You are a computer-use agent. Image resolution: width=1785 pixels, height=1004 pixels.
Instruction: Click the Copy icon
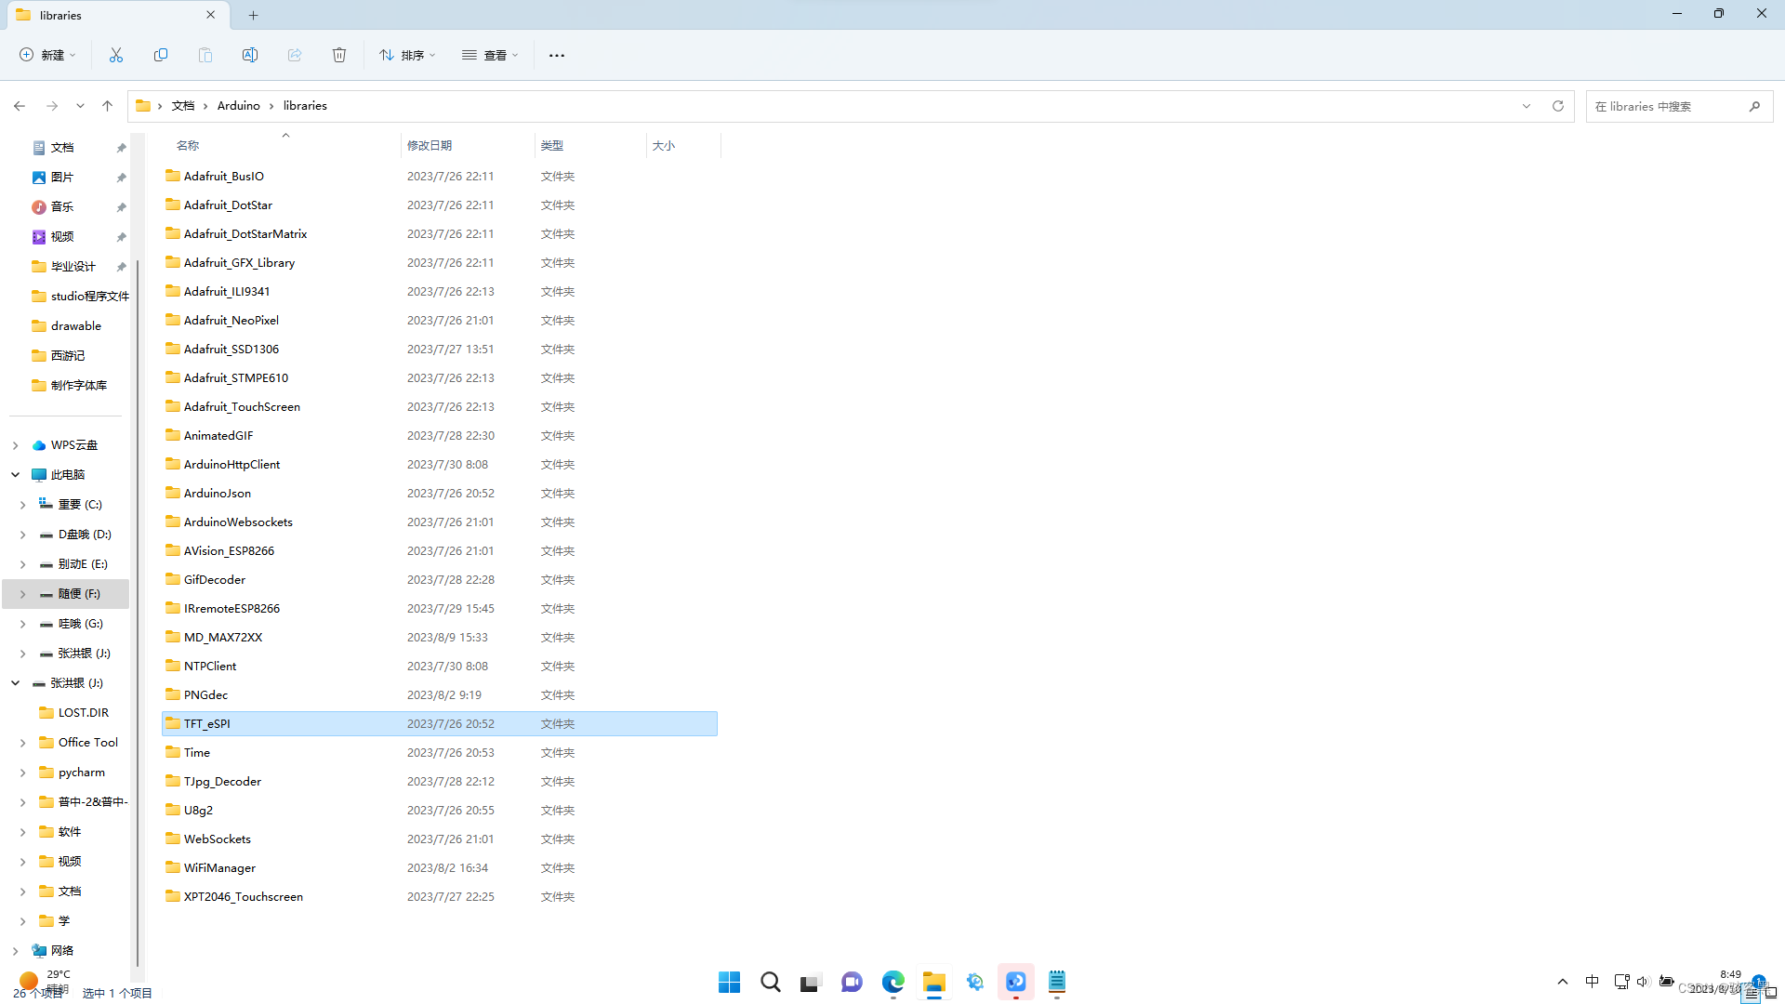tap(160, 55)
